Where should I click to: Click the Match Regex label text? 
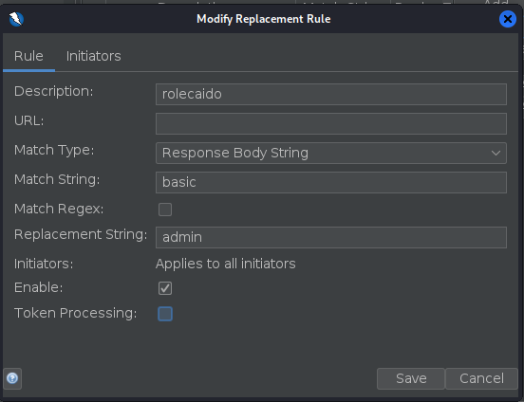[59, 209]
